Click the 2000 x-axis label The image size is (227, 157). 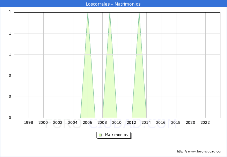(43, 122)
